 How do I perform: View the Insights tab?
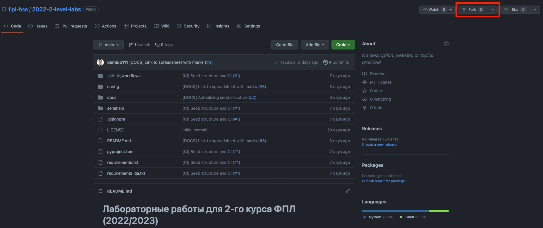tap(218, 26)
